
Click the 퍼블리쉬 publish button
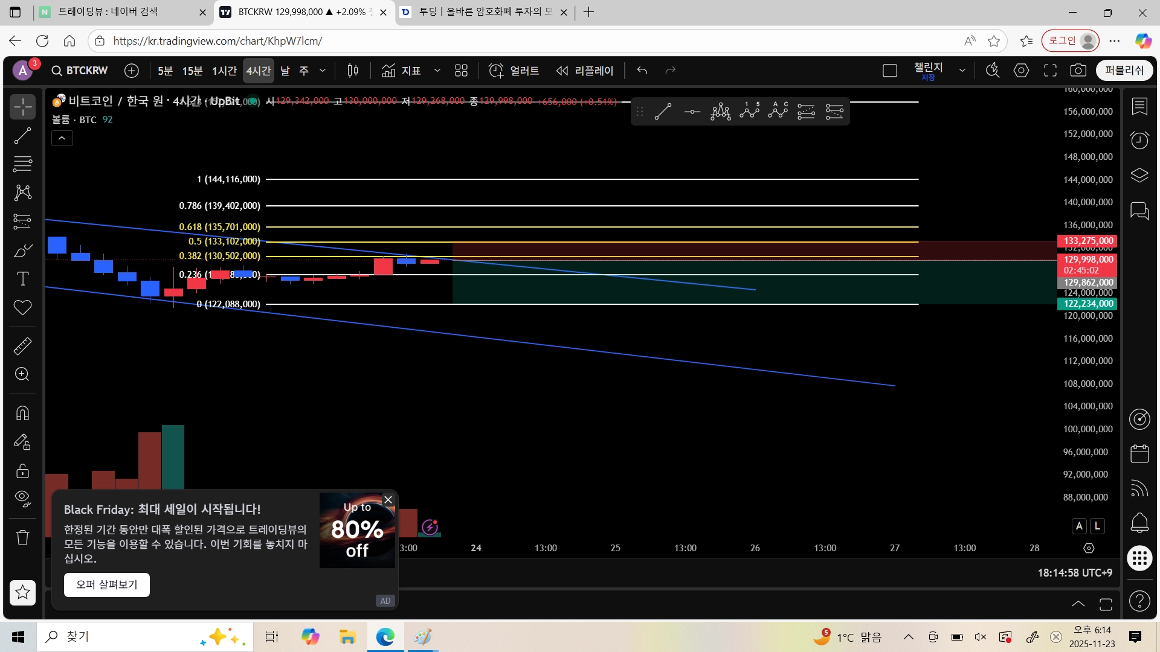coord(1124,71)
